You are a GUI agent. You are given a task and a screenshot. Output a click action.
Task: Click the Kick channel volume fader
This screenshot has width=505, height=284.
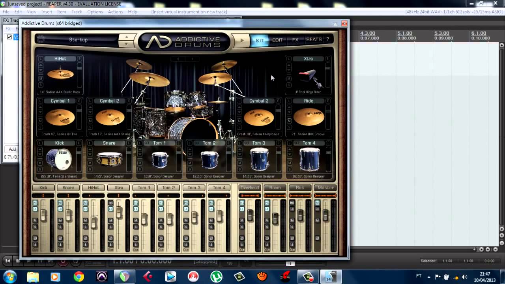coord(43,215)
